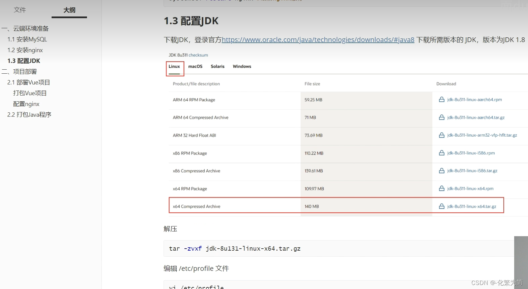Click the x86 Compressed Archive text
The image size is (528, 289).
197,171
